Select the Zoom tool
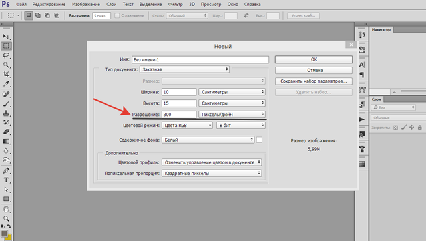 (6, 218)
